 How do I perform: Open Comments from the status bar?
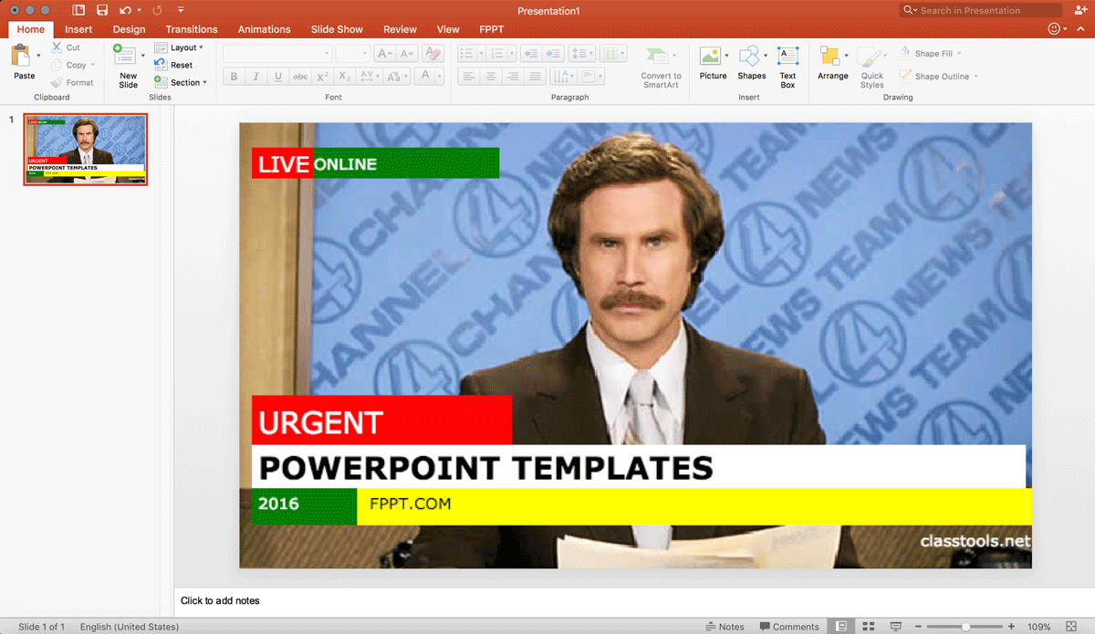789,627
